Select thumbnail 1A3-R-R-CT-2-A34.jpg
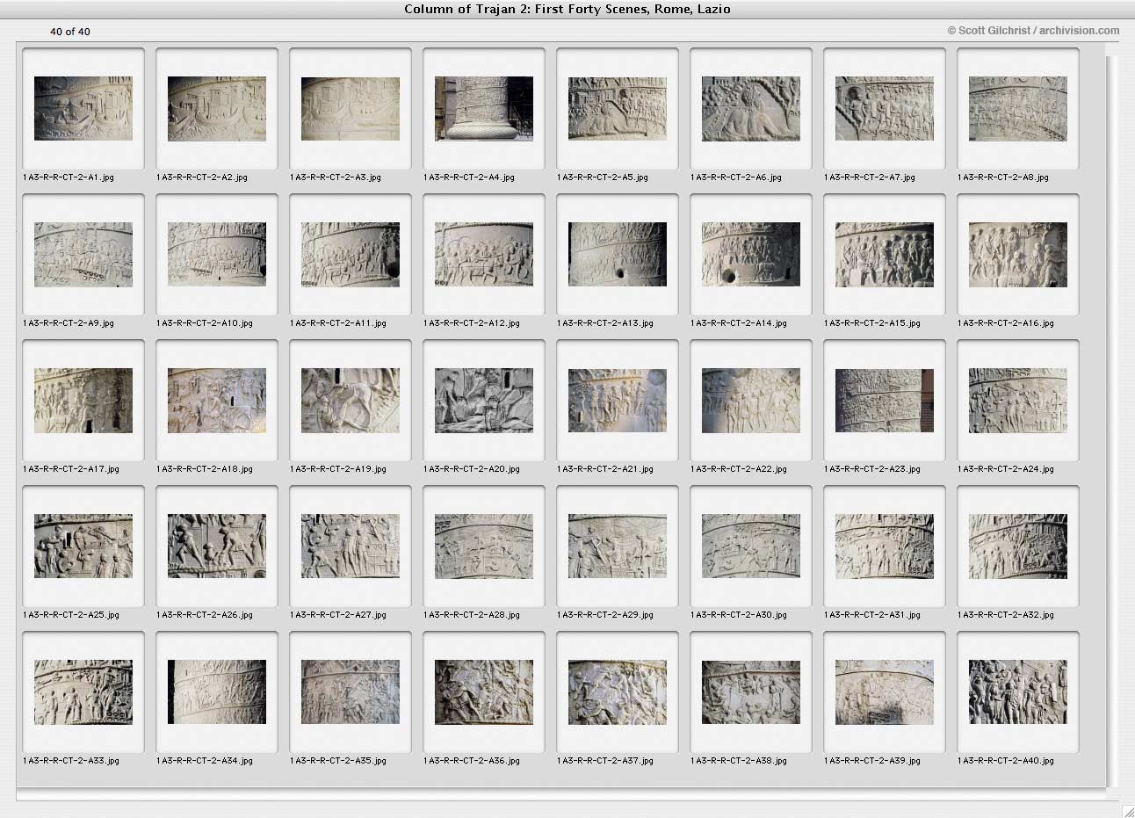The image size is (1135, 818). pos(217,691)
